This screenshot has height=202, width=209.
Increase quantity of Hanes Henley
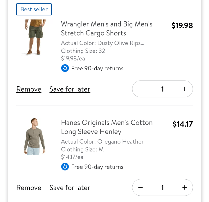tap(185, 187)
